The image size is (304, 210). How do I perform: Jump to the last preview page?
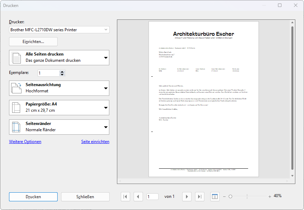pyautogui.click(x=200, y=196)
